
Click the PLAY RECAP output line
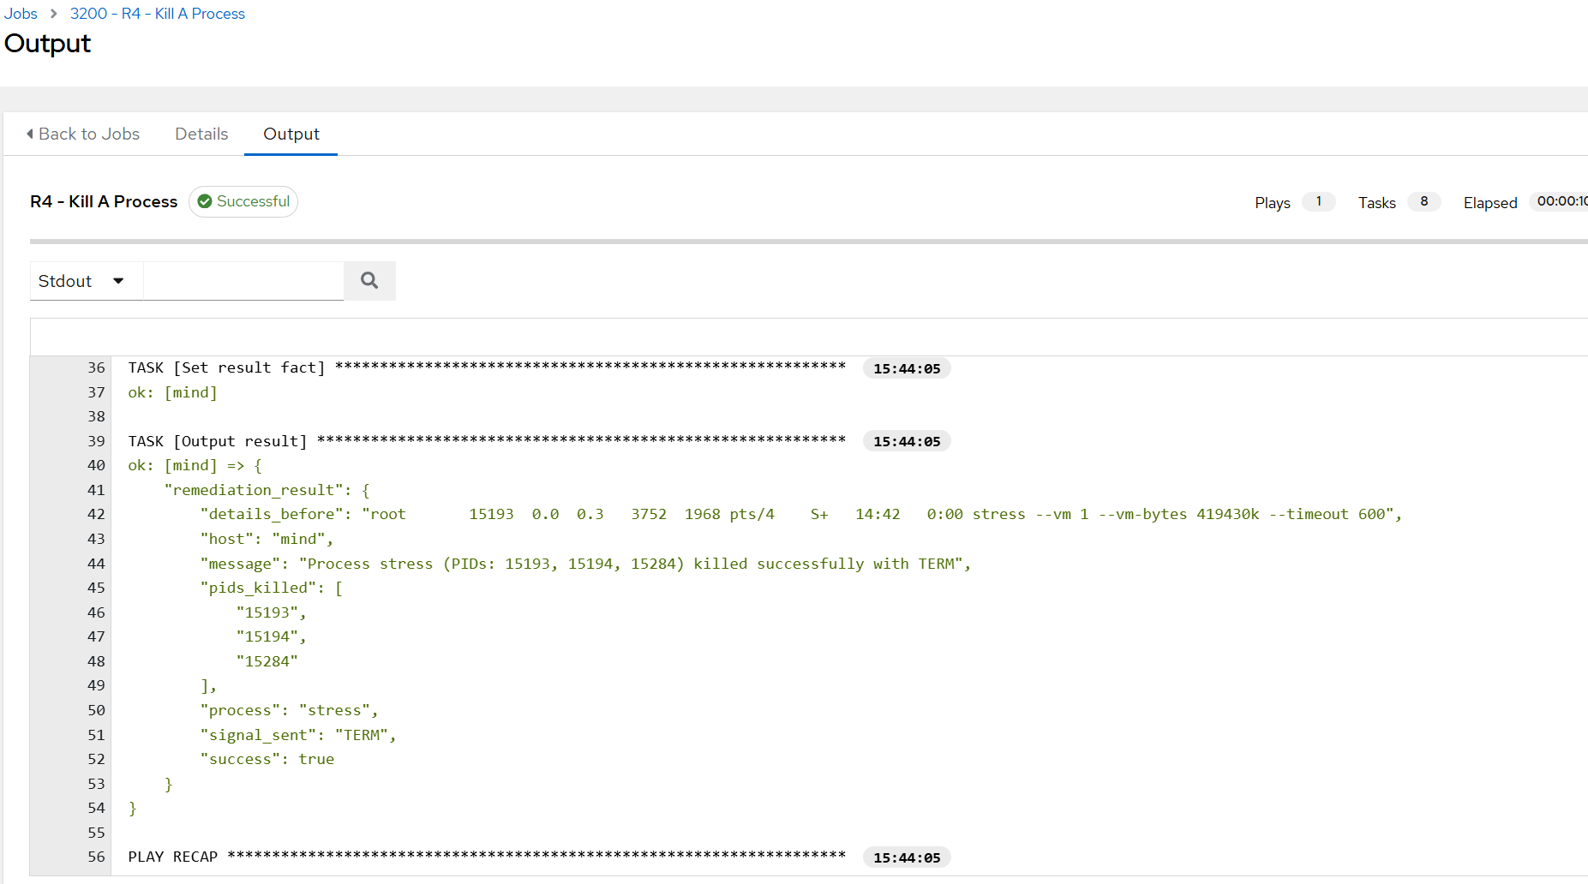(487, 857)
